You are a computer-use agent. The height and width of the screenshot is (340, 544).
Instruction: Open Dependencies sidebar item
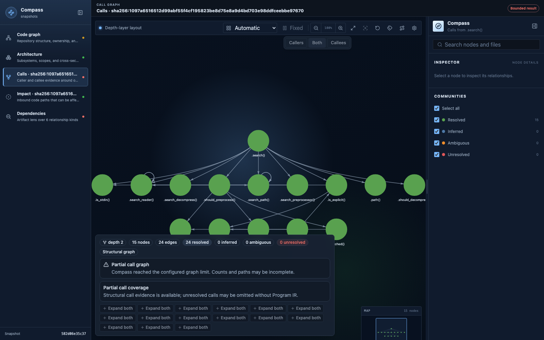46,116
